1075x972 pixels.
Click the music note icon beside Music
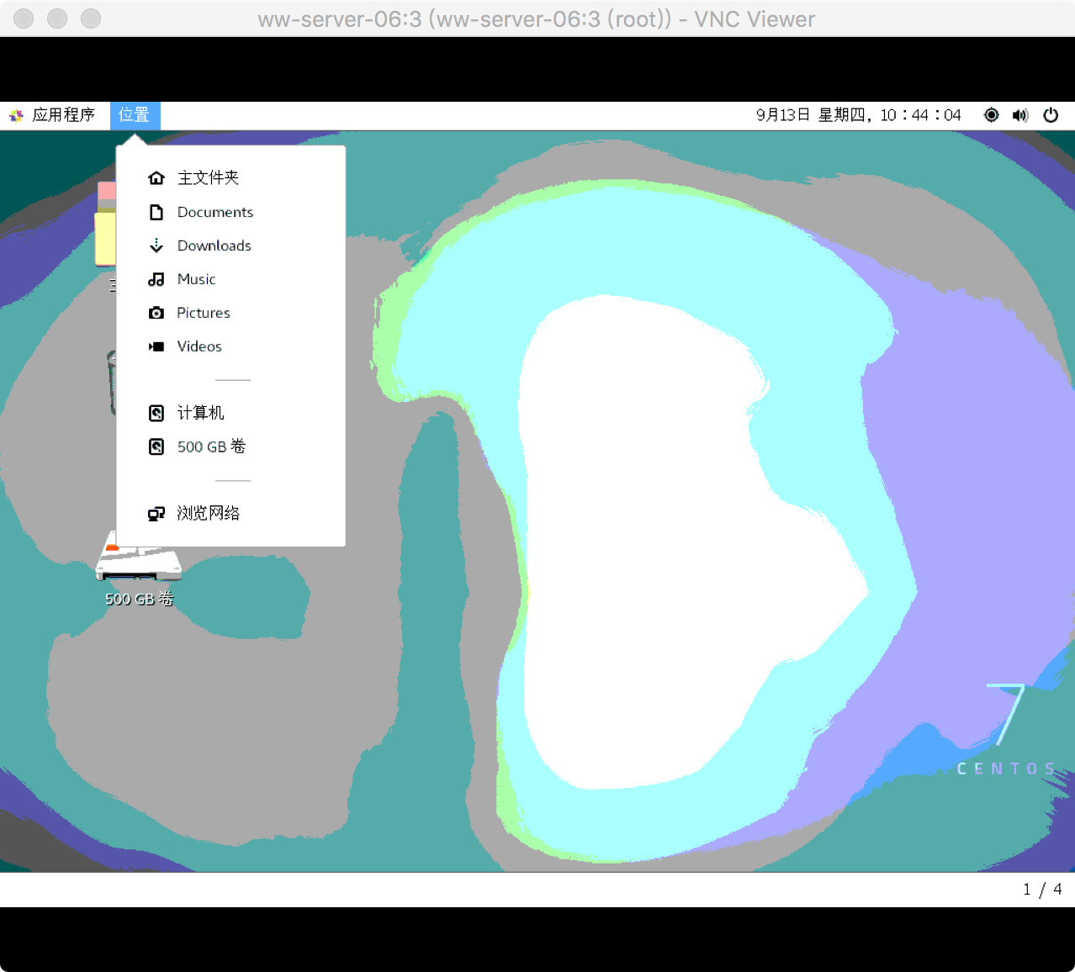tap(156, 279)
